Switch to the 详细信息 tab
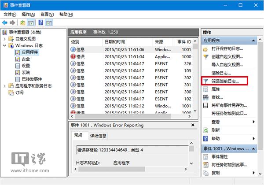 (98, 136)
